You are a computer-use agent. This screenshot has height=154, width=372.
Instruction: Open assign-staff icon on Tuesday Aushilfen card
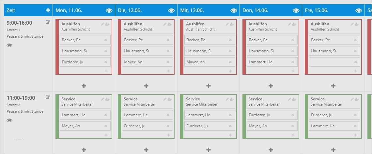click(169, 24)
